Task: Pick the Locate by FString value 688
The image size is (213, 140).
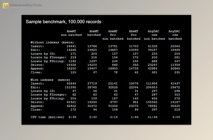Action: coord(154,61)
